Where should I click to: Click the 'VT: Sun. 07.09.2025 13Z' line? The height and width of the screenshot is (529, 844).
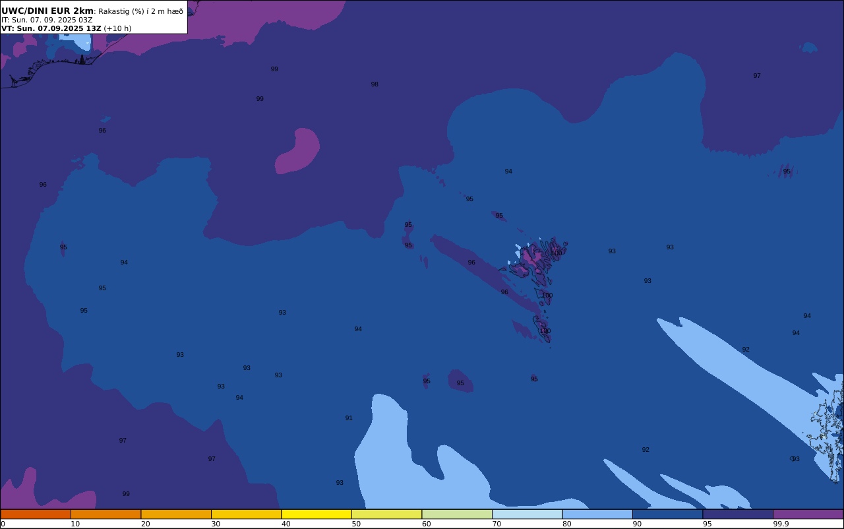tap(51, 28)
